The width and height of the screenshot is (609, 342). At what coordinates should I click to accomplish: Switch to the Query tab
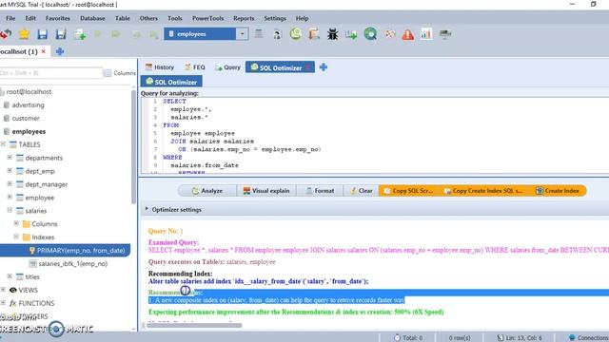[x=228, y=67]
